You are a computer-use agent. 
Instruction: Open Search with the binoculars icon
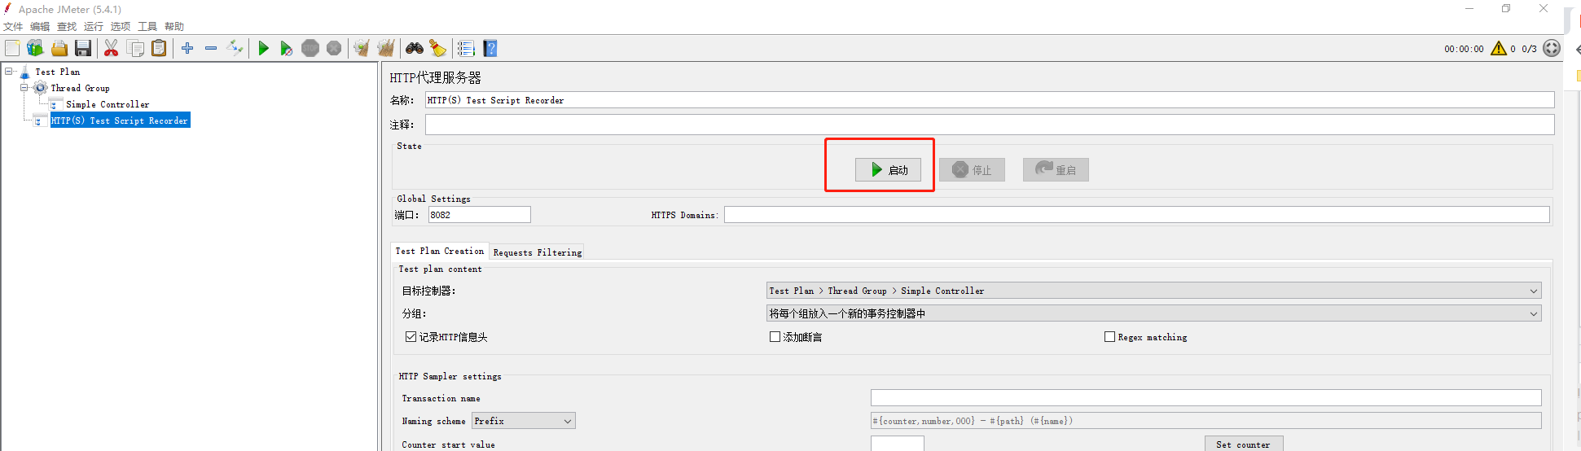[415, 48]
